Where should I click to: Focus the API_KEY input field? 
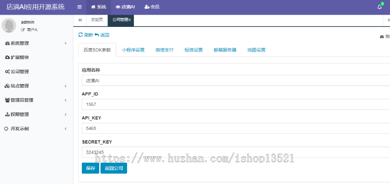[236, 128]
